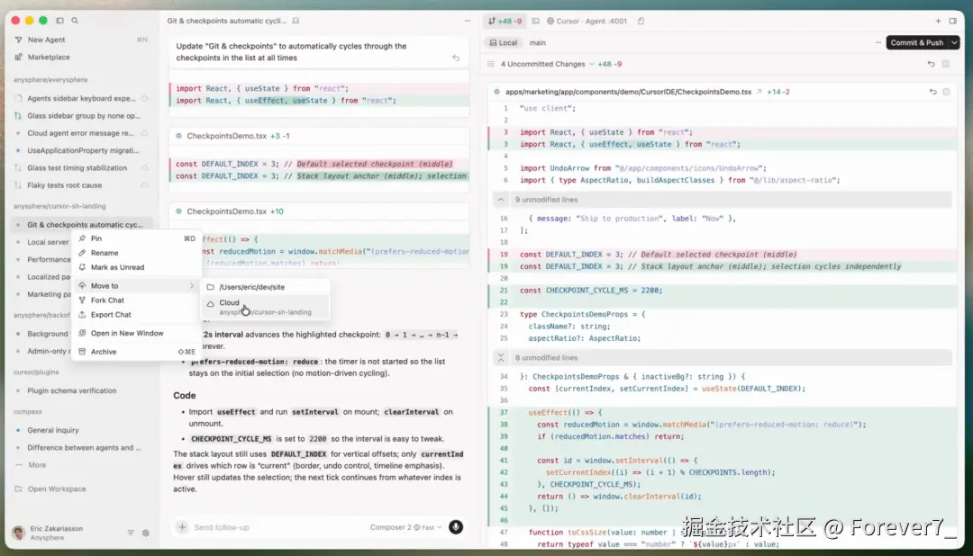Open 'UseApplicationProperty migrati...' chat
This screenshot has width=973, height=556.
click(83, 150)
